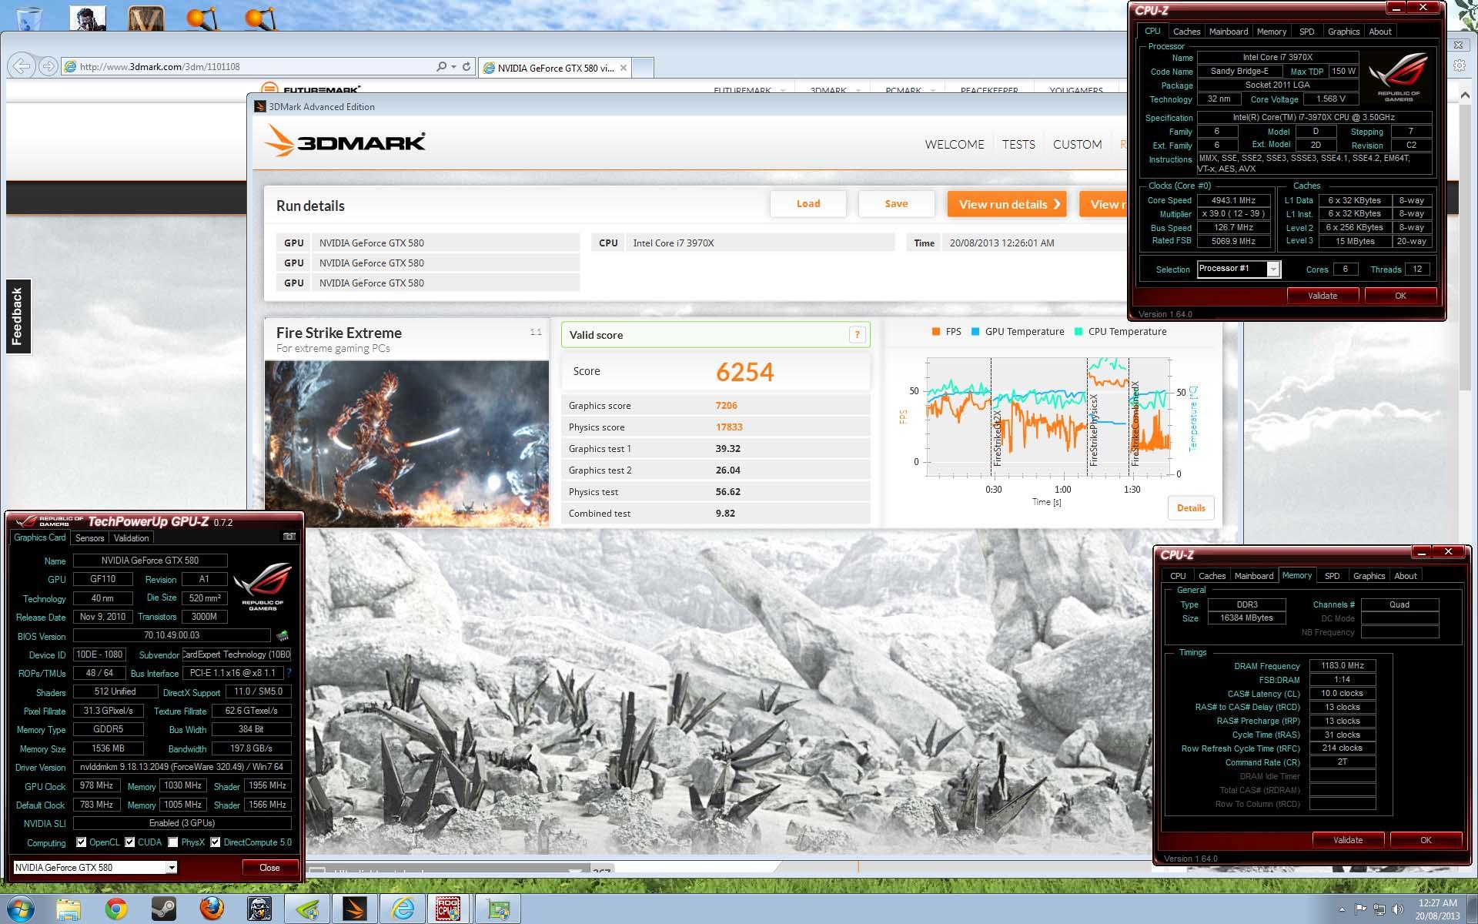The image size is (1478, 924).
Task: Click the network icon in system tray
Action: (x=1379, y=909)
